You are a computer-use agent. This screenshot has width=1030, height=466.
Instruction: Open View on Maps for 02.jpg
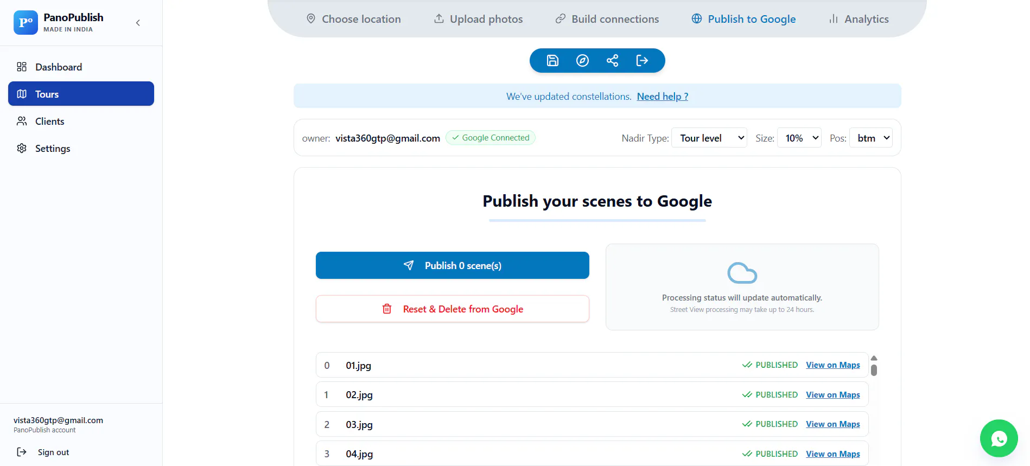833,395
